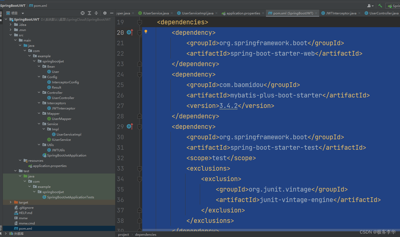Select JWTInterceptor in project tree
Viewport: 400px width, 237px height.
[63, 108]
